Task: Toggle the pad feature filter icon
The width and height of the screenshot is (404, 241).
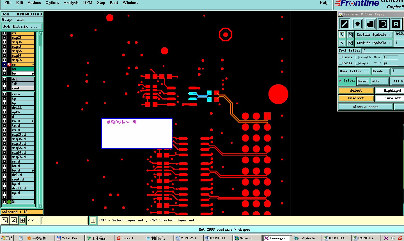Action: [357, 24]
